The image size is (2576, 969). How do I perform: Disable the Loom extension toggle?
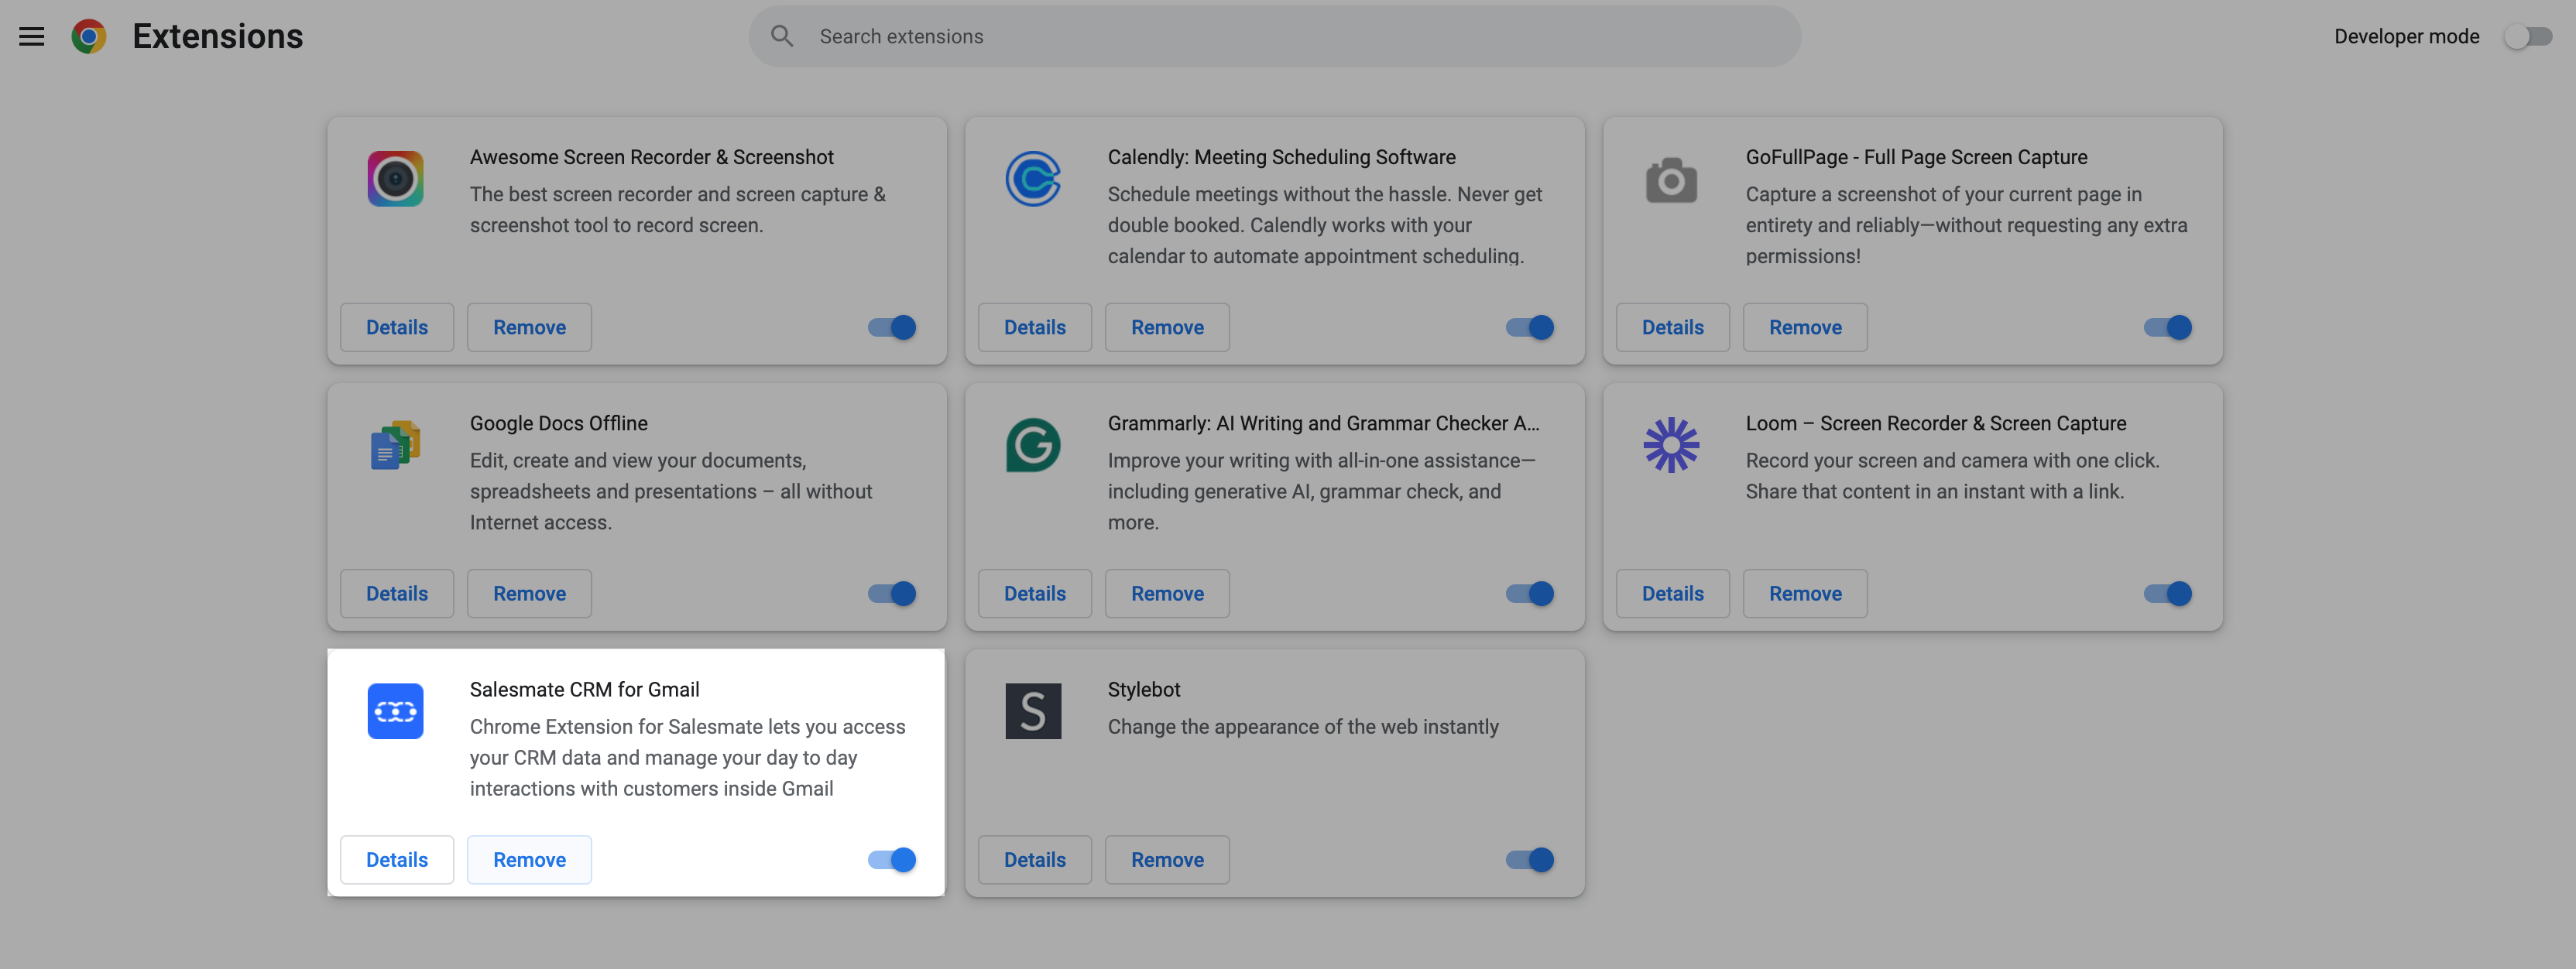click(x=2167, y=594)
